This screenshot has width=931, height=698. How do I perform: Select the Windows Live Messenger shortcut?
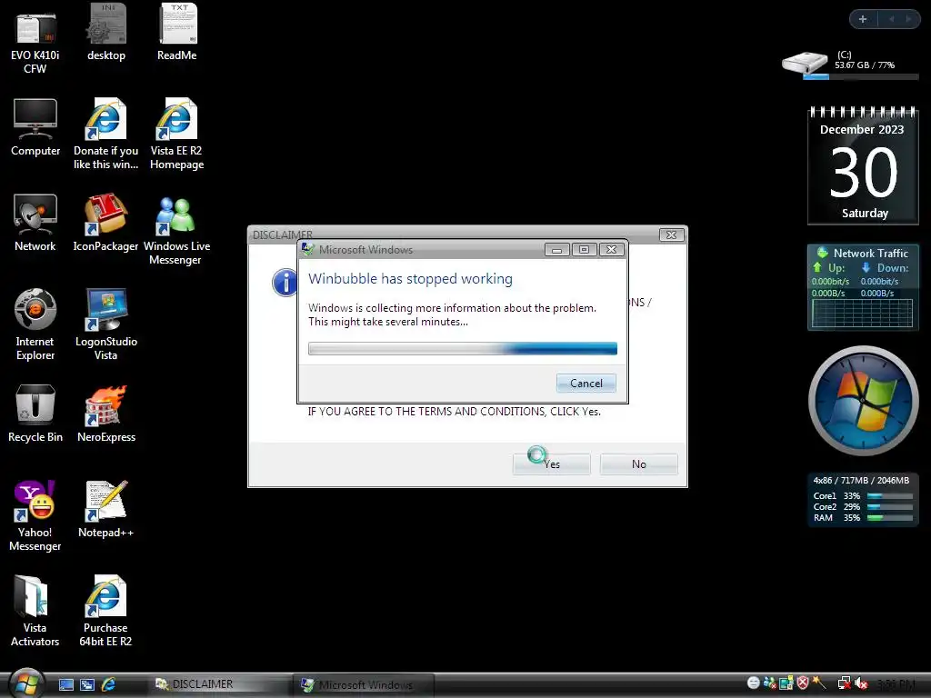(x=176, y=230)
